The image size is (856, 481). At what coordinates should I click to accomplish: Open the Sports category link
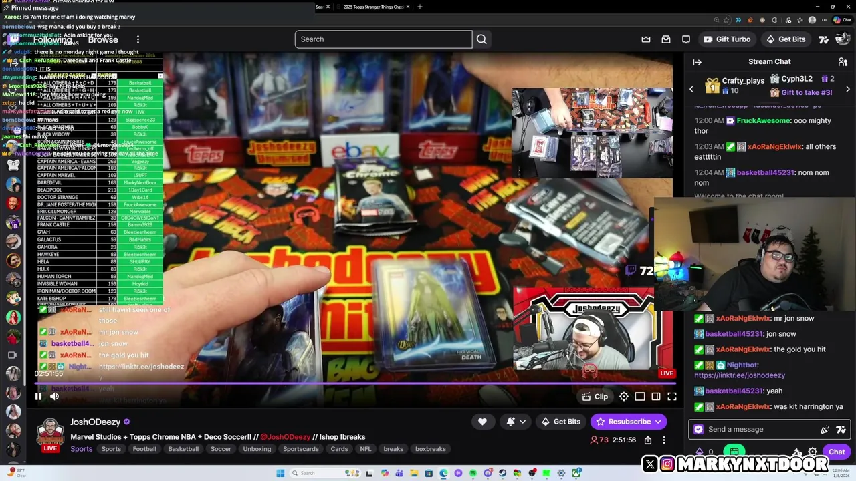(x=82, y=449)
